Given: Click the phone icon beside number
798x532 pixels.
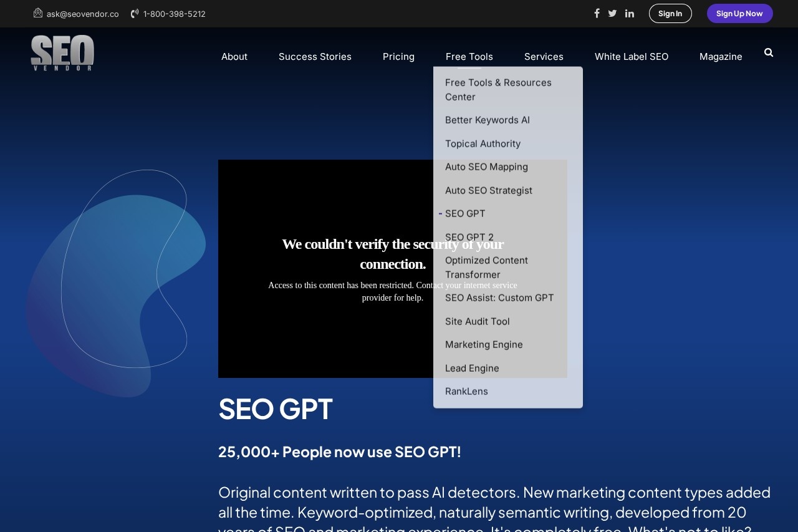Looking at the screenshot, I should click(135, 14).
